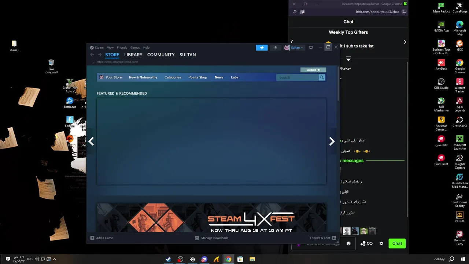
Task: Open MSI Afterburner desktop shortcut
Action: [x=441, y=105]
